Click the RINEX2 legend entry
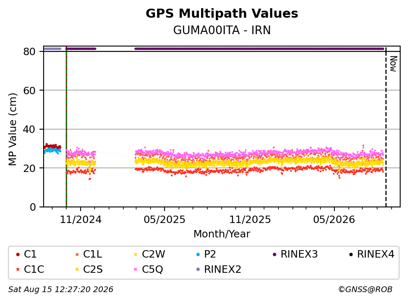 click(x=218, y=269)
